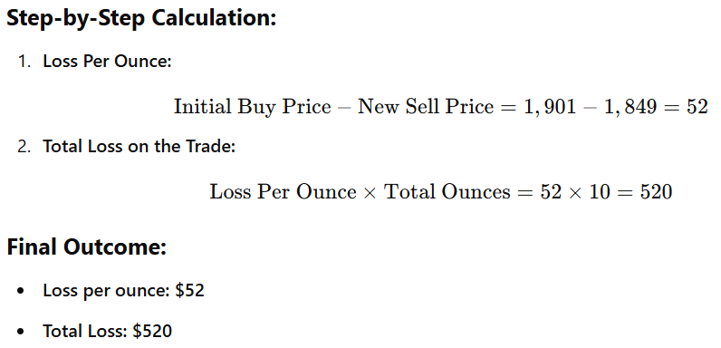Click the "Final Outcome:" heading

point(86,247)
